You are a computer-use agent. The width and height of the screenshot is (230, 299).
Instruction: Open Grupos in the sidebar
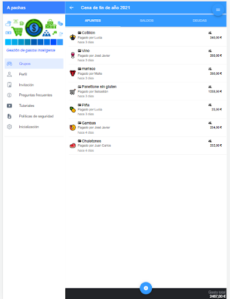[34, 64]
